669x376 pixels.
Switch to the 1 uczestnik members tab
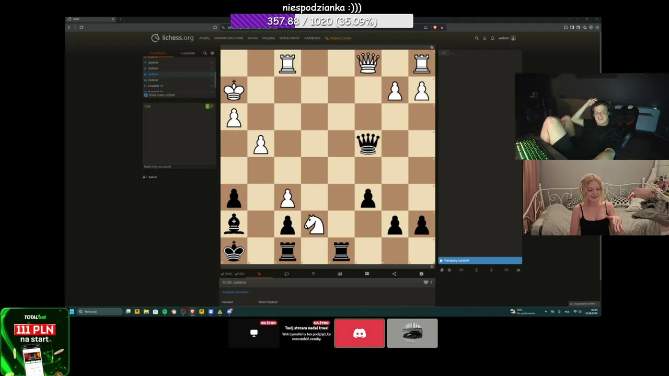(188, 53)
